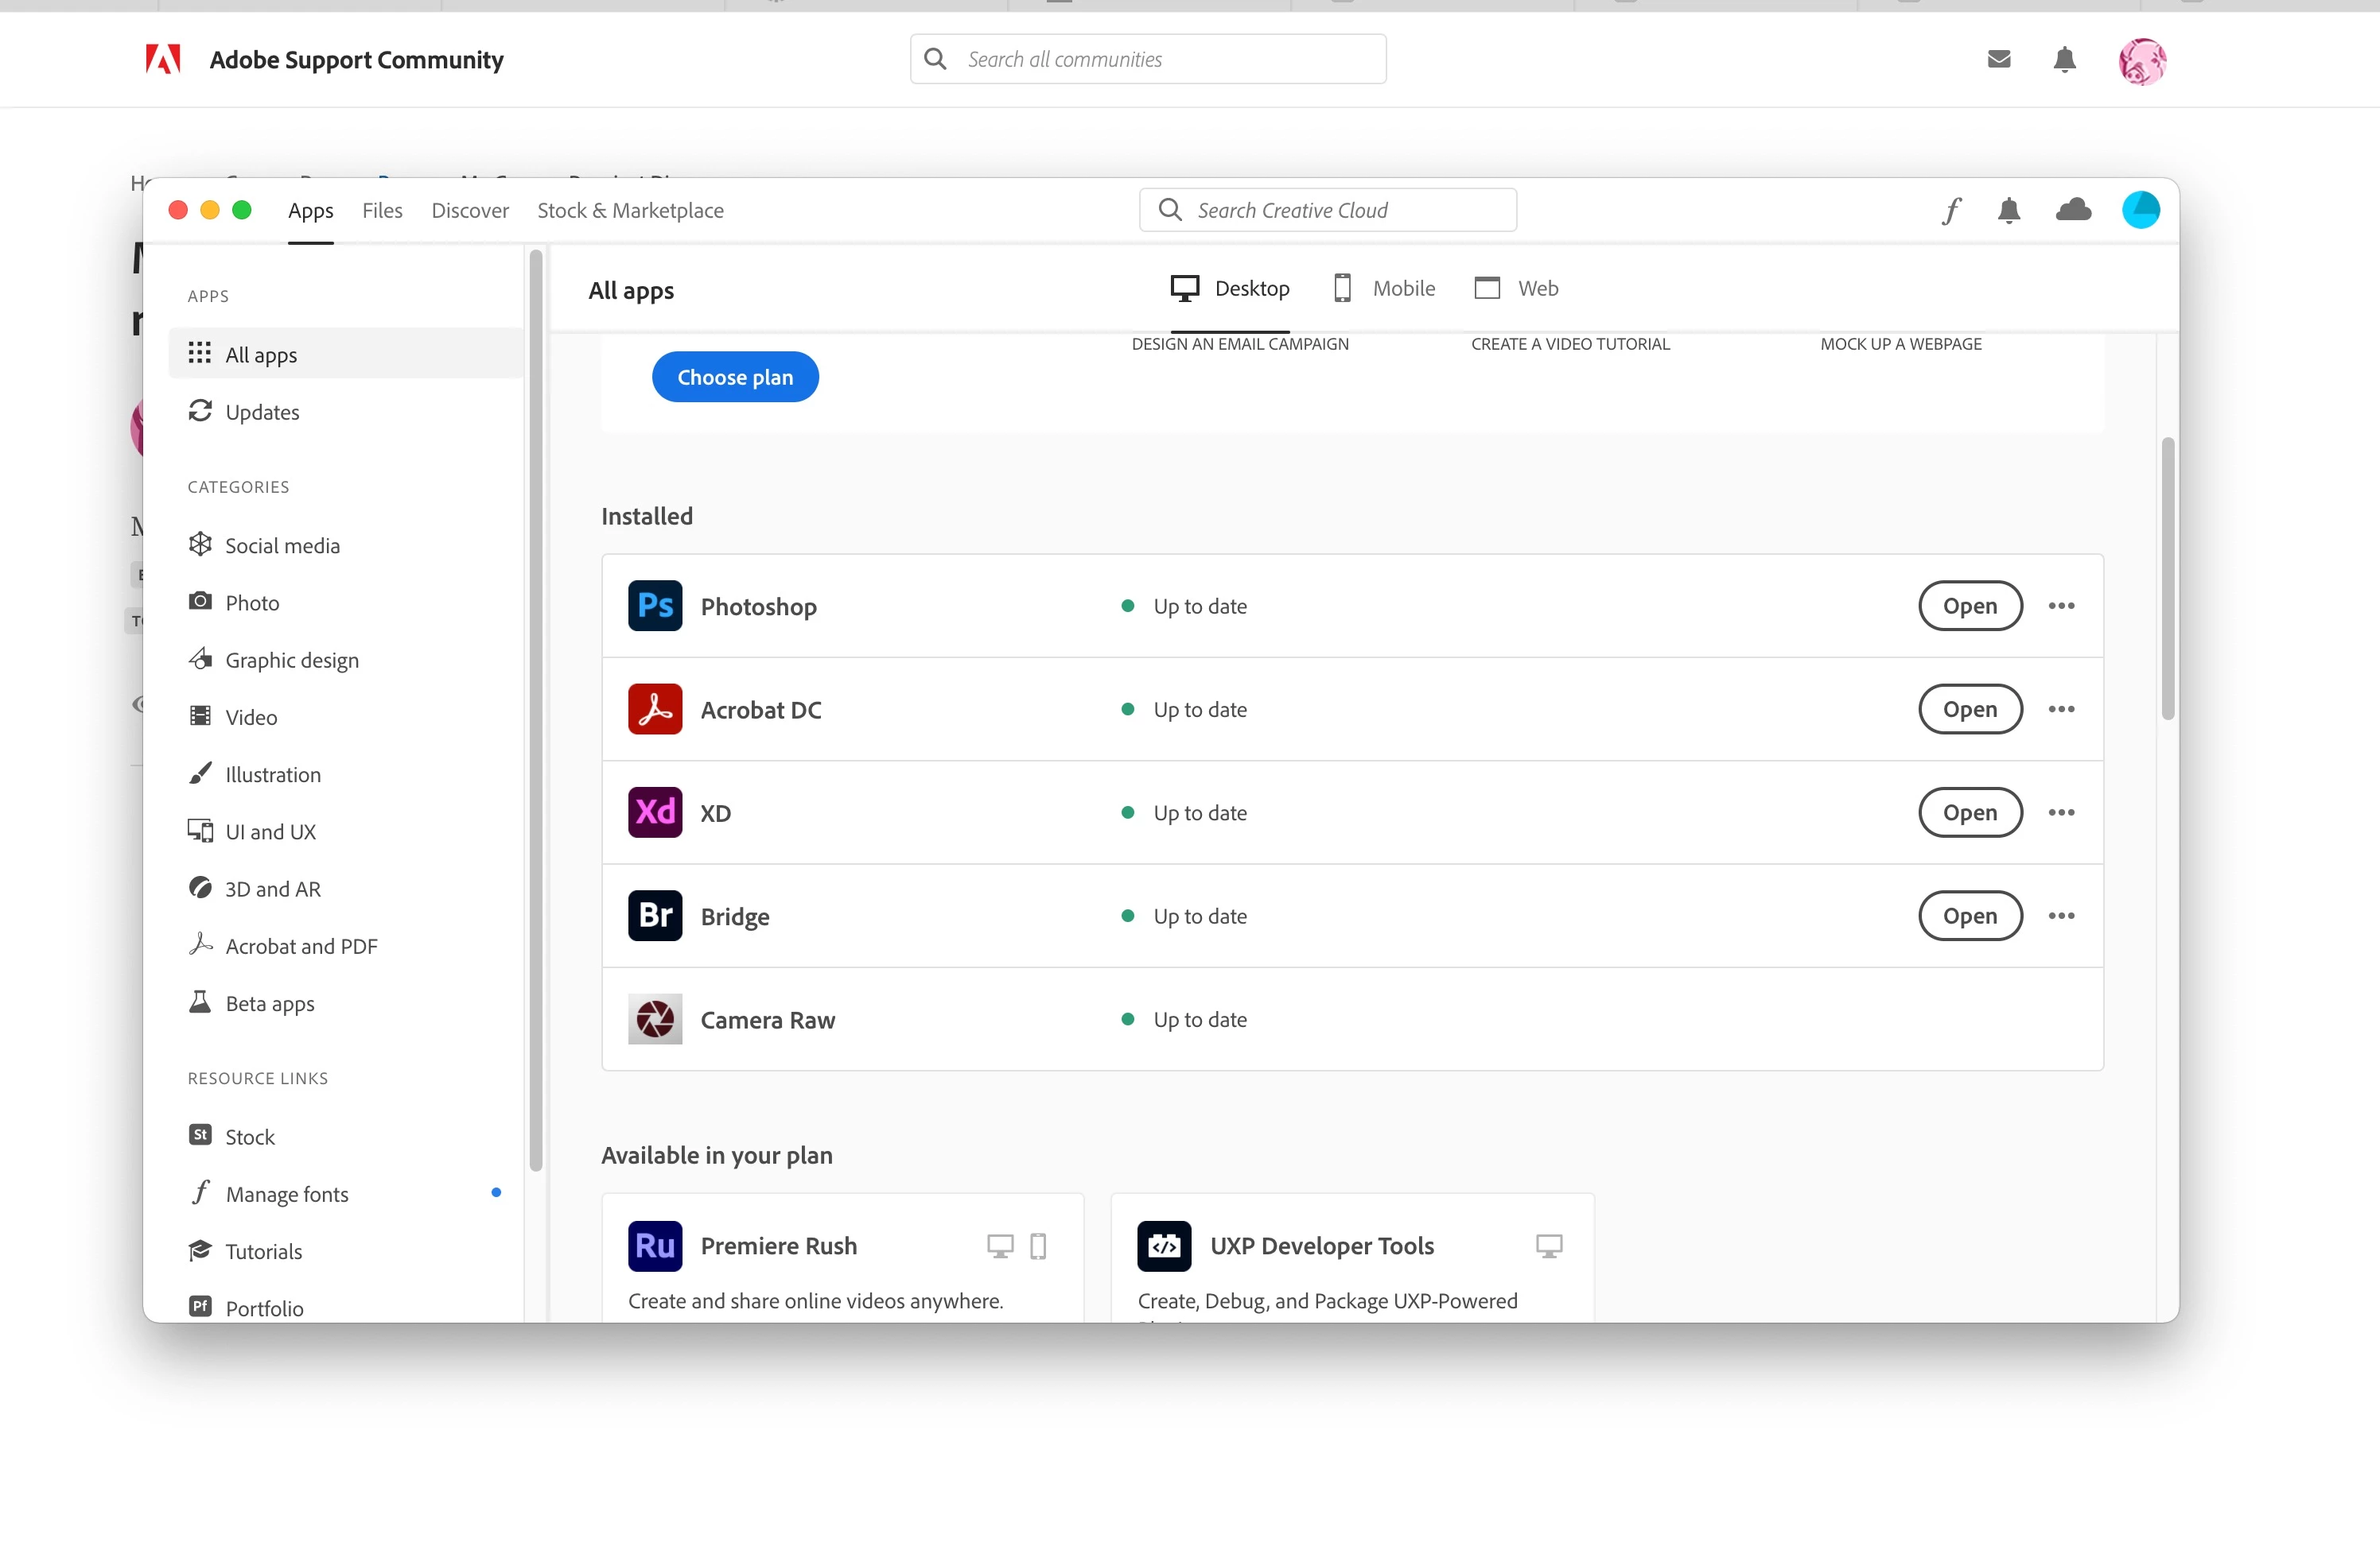Expand the Acrobat DC more options menu
Viewport: 2380px width, 1550px height.
(x=2061, y=710)
